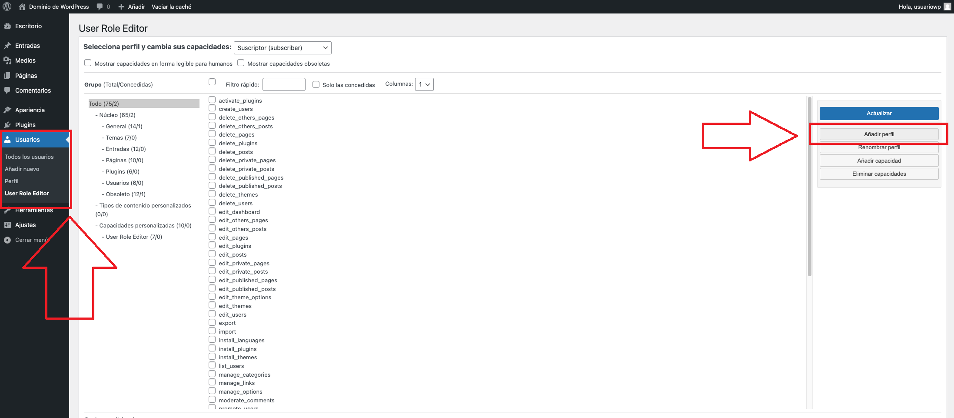Open the Suscriptor role dropdown
This screenshot has height=418, width=954.
point(283,48)
